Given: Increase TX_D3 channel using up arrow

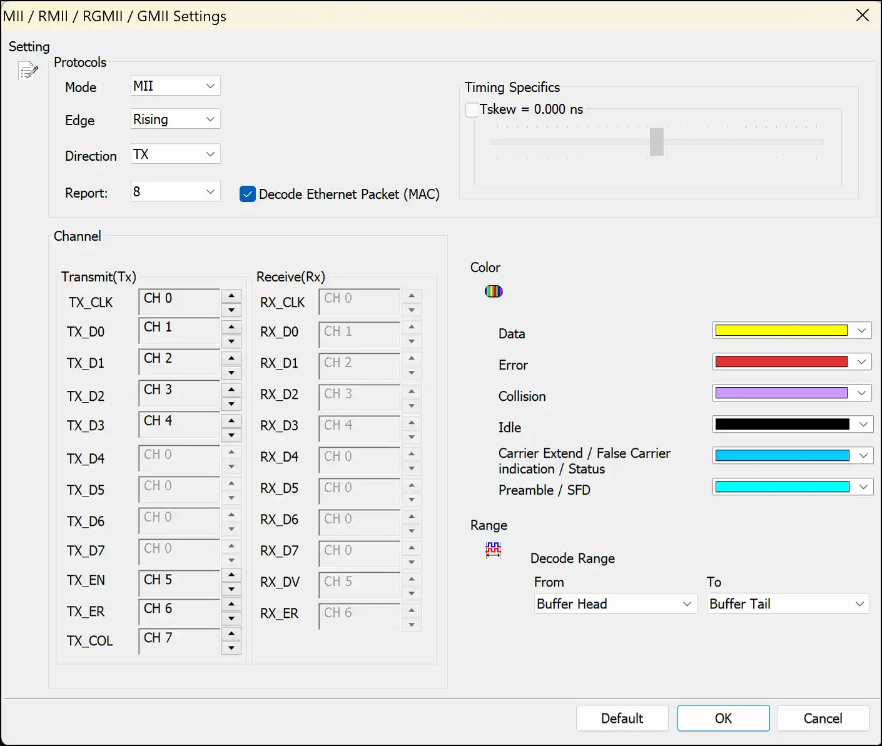Looking at the screenshot, I should coord(231,421).
